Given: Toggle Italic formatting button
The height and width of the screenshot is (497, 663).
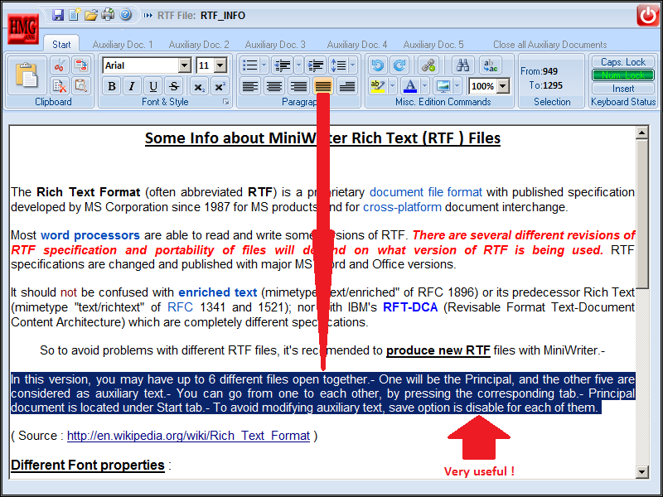Looking at the screenshot, I should point(132,86).
